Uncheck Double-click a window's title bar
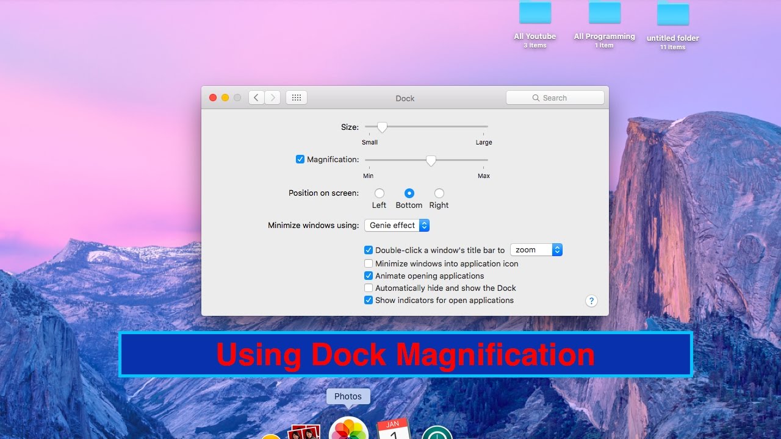The width and height of the screenshot is (781, 439). [x=369, y=250]
